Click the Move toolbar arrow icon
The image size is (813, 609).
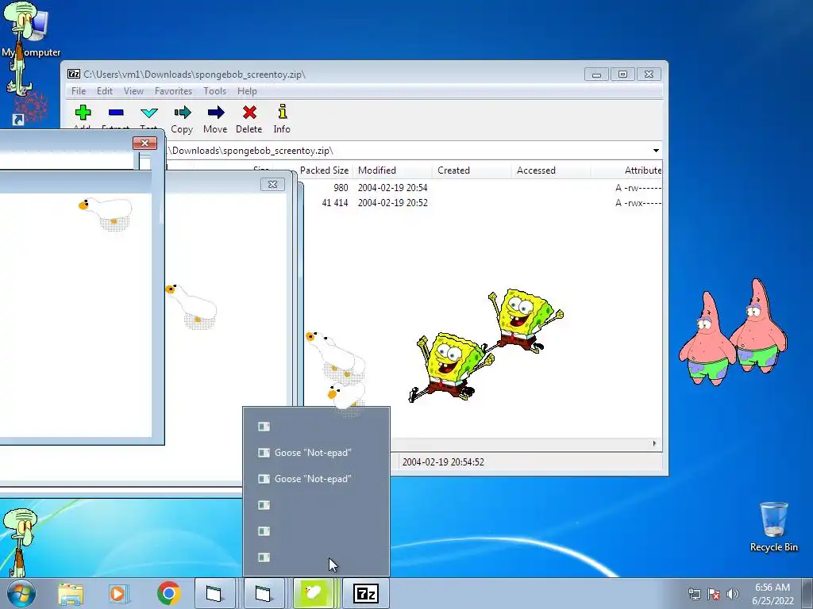[x=216, y=113]
